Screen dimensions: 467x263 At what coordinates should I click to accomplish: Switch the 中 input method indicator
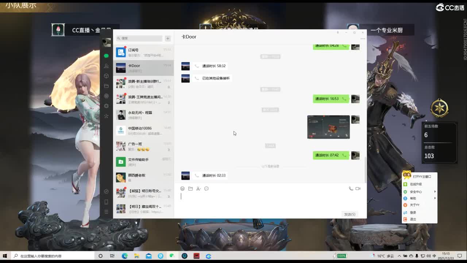(434, 256)
